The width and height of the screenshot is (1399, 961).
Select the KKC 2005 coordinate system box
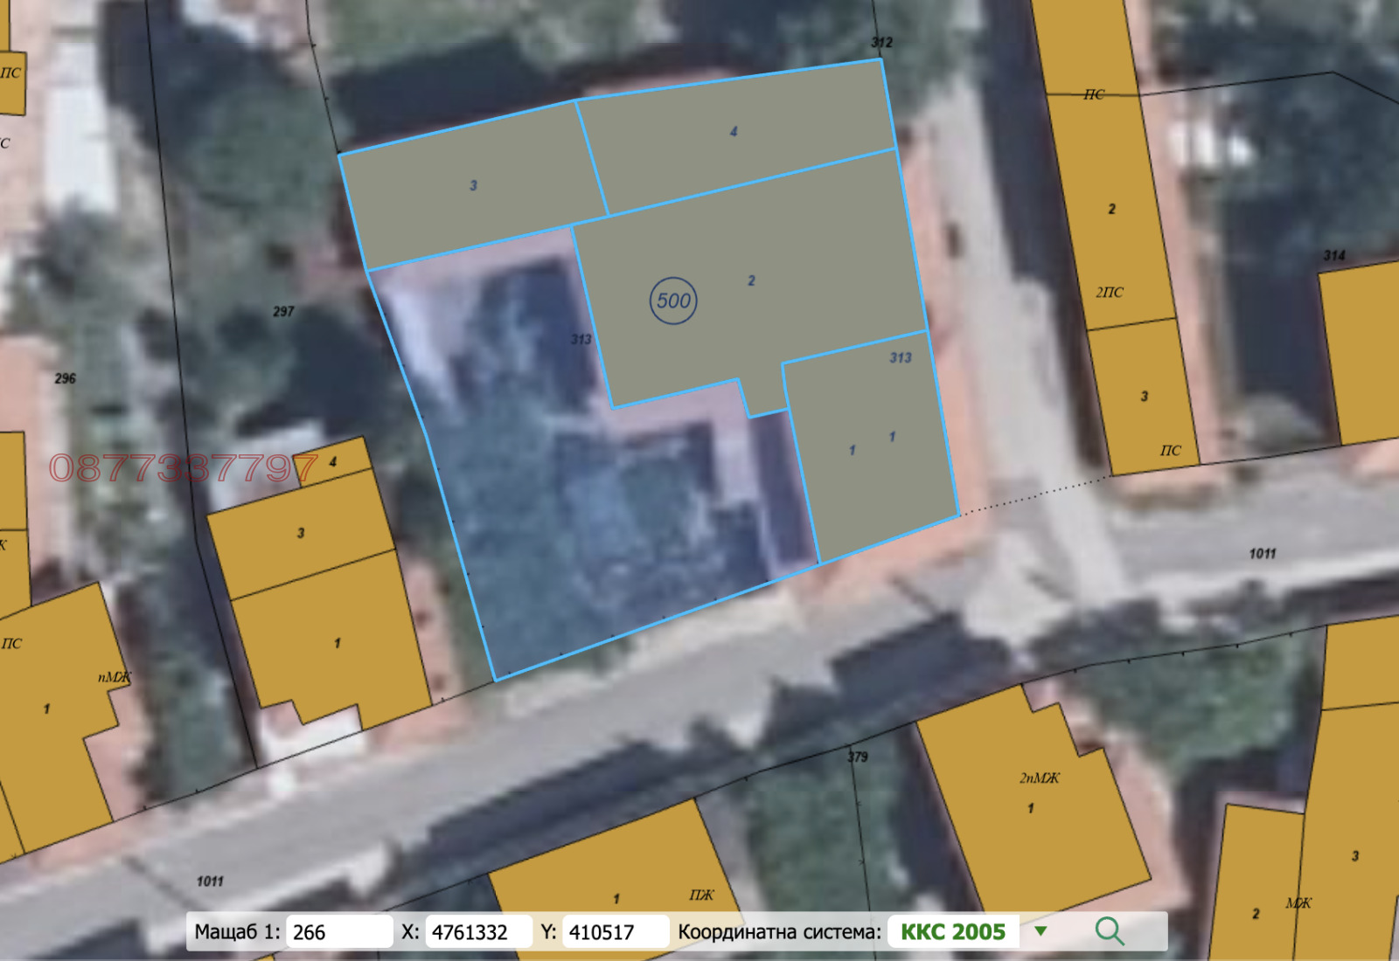[953, 931]
